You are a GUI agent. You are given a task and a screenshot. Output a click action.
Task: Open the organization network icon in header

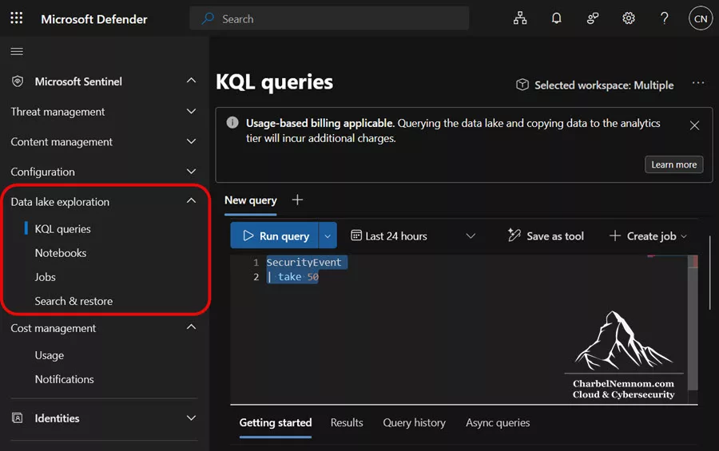coord(520,18)
